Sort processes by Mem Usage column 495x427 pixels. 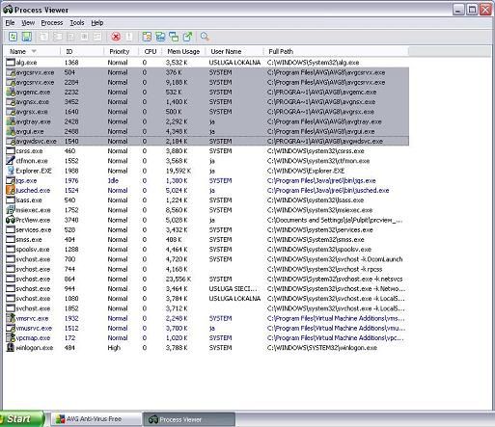(x=183, y=51)
